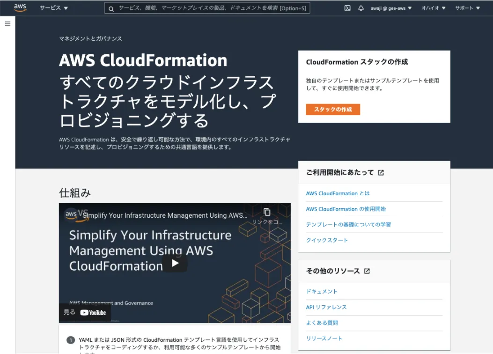
Task: Click the AWS logo home icon
Action: coord(20,8)
